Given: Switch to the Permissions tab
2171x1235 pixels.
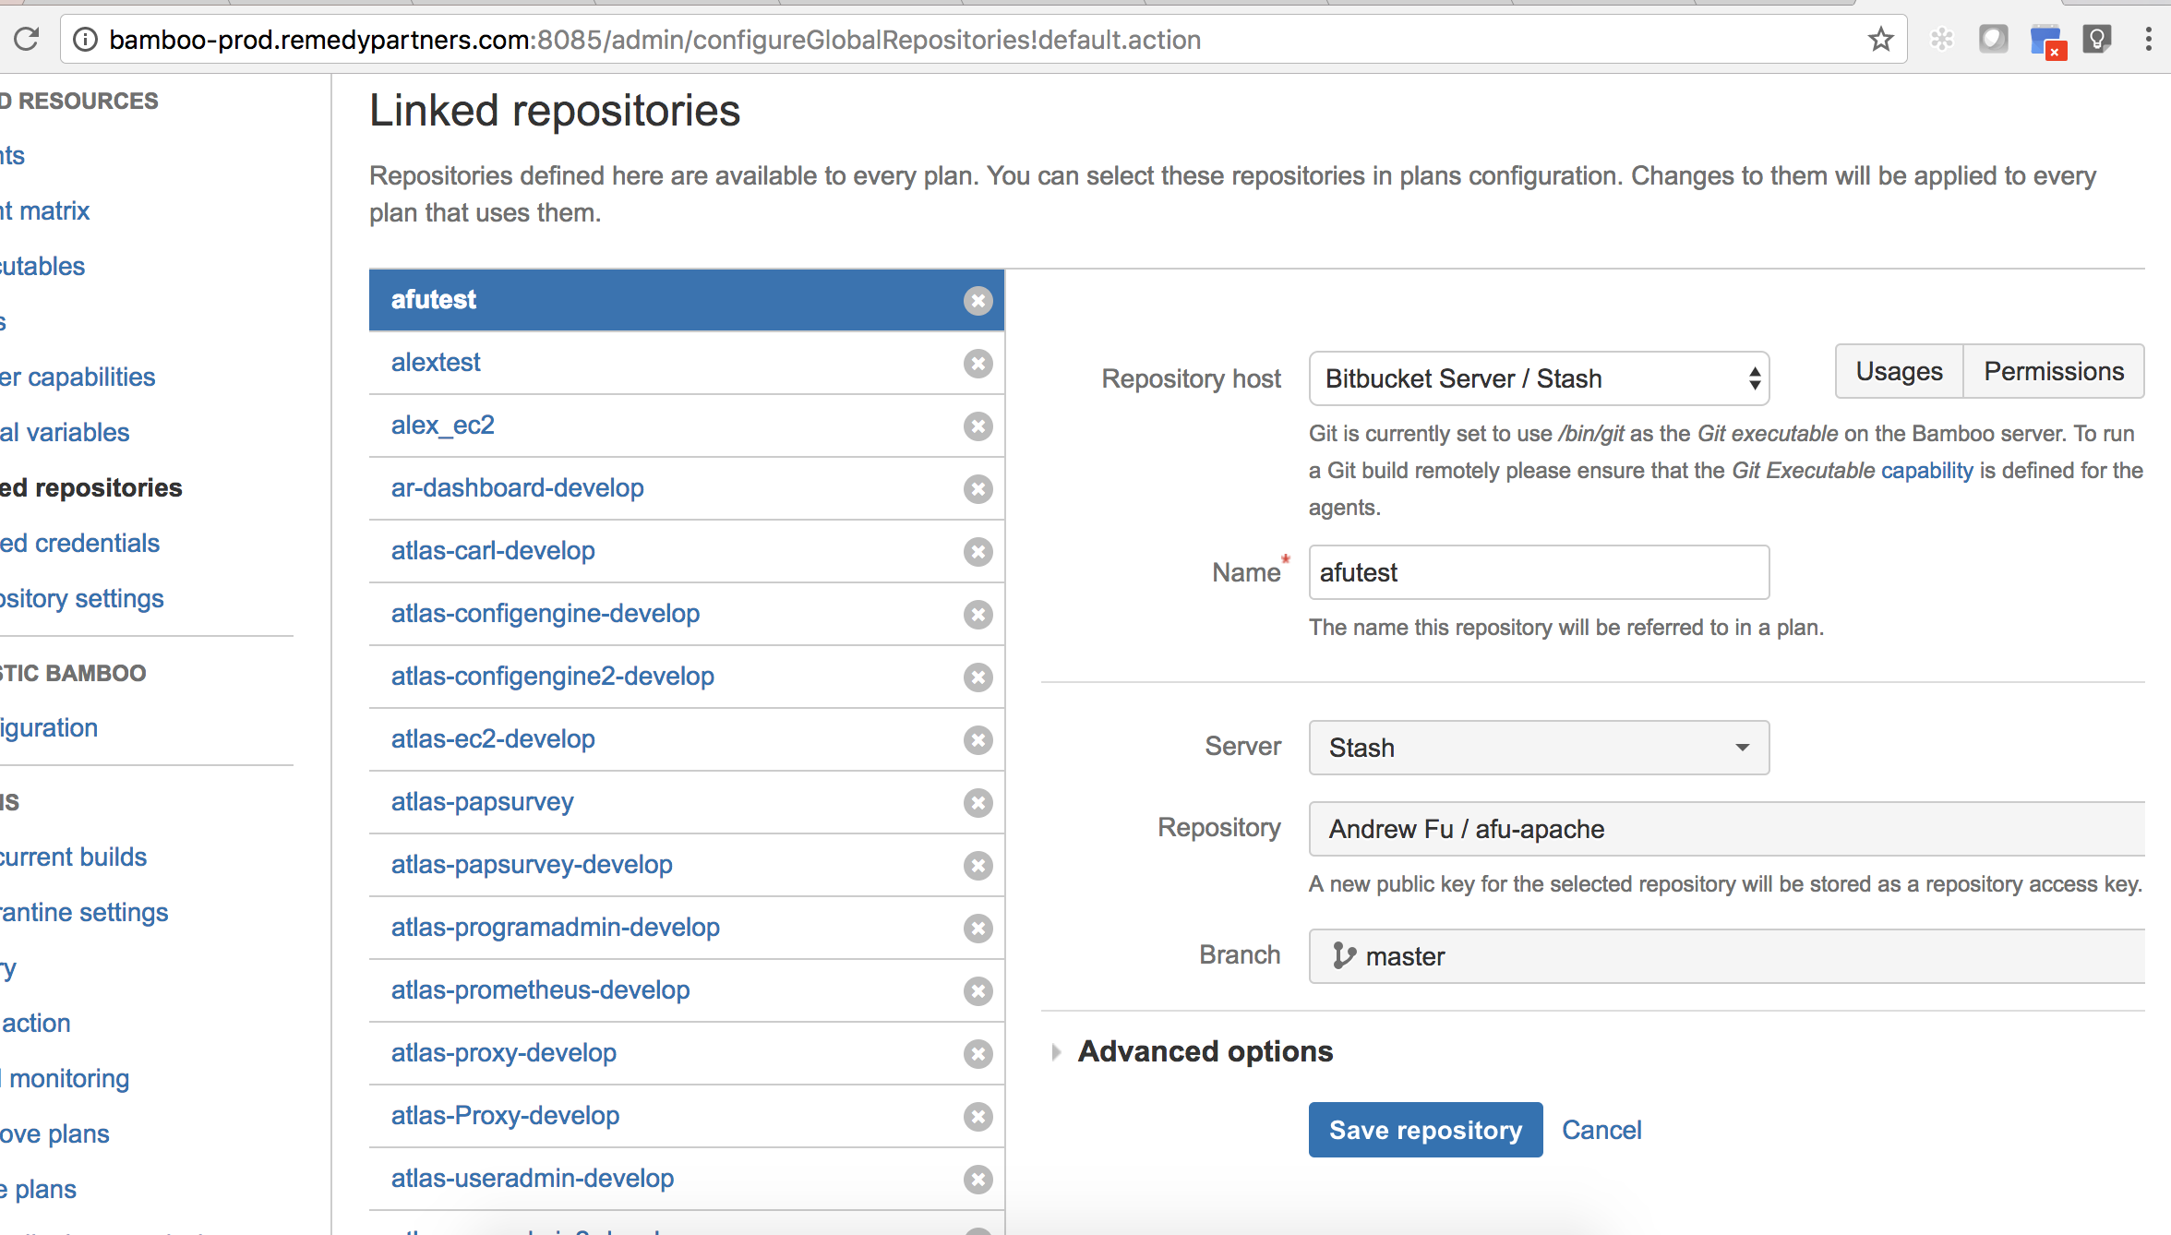Looking at the screenshot, I should click(x=2054, y=371).
